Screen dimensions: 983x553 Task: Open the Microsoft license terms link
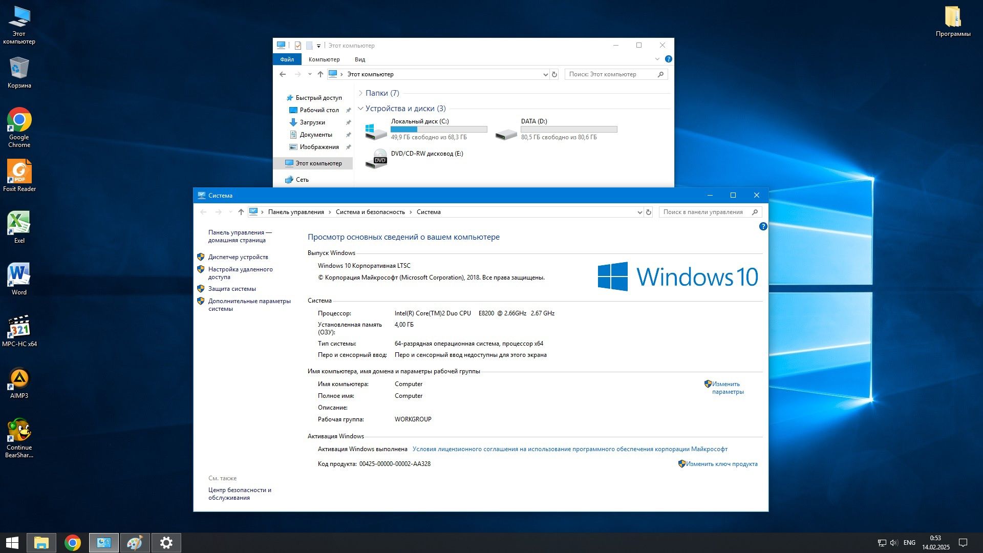click(x=570, y=449)
